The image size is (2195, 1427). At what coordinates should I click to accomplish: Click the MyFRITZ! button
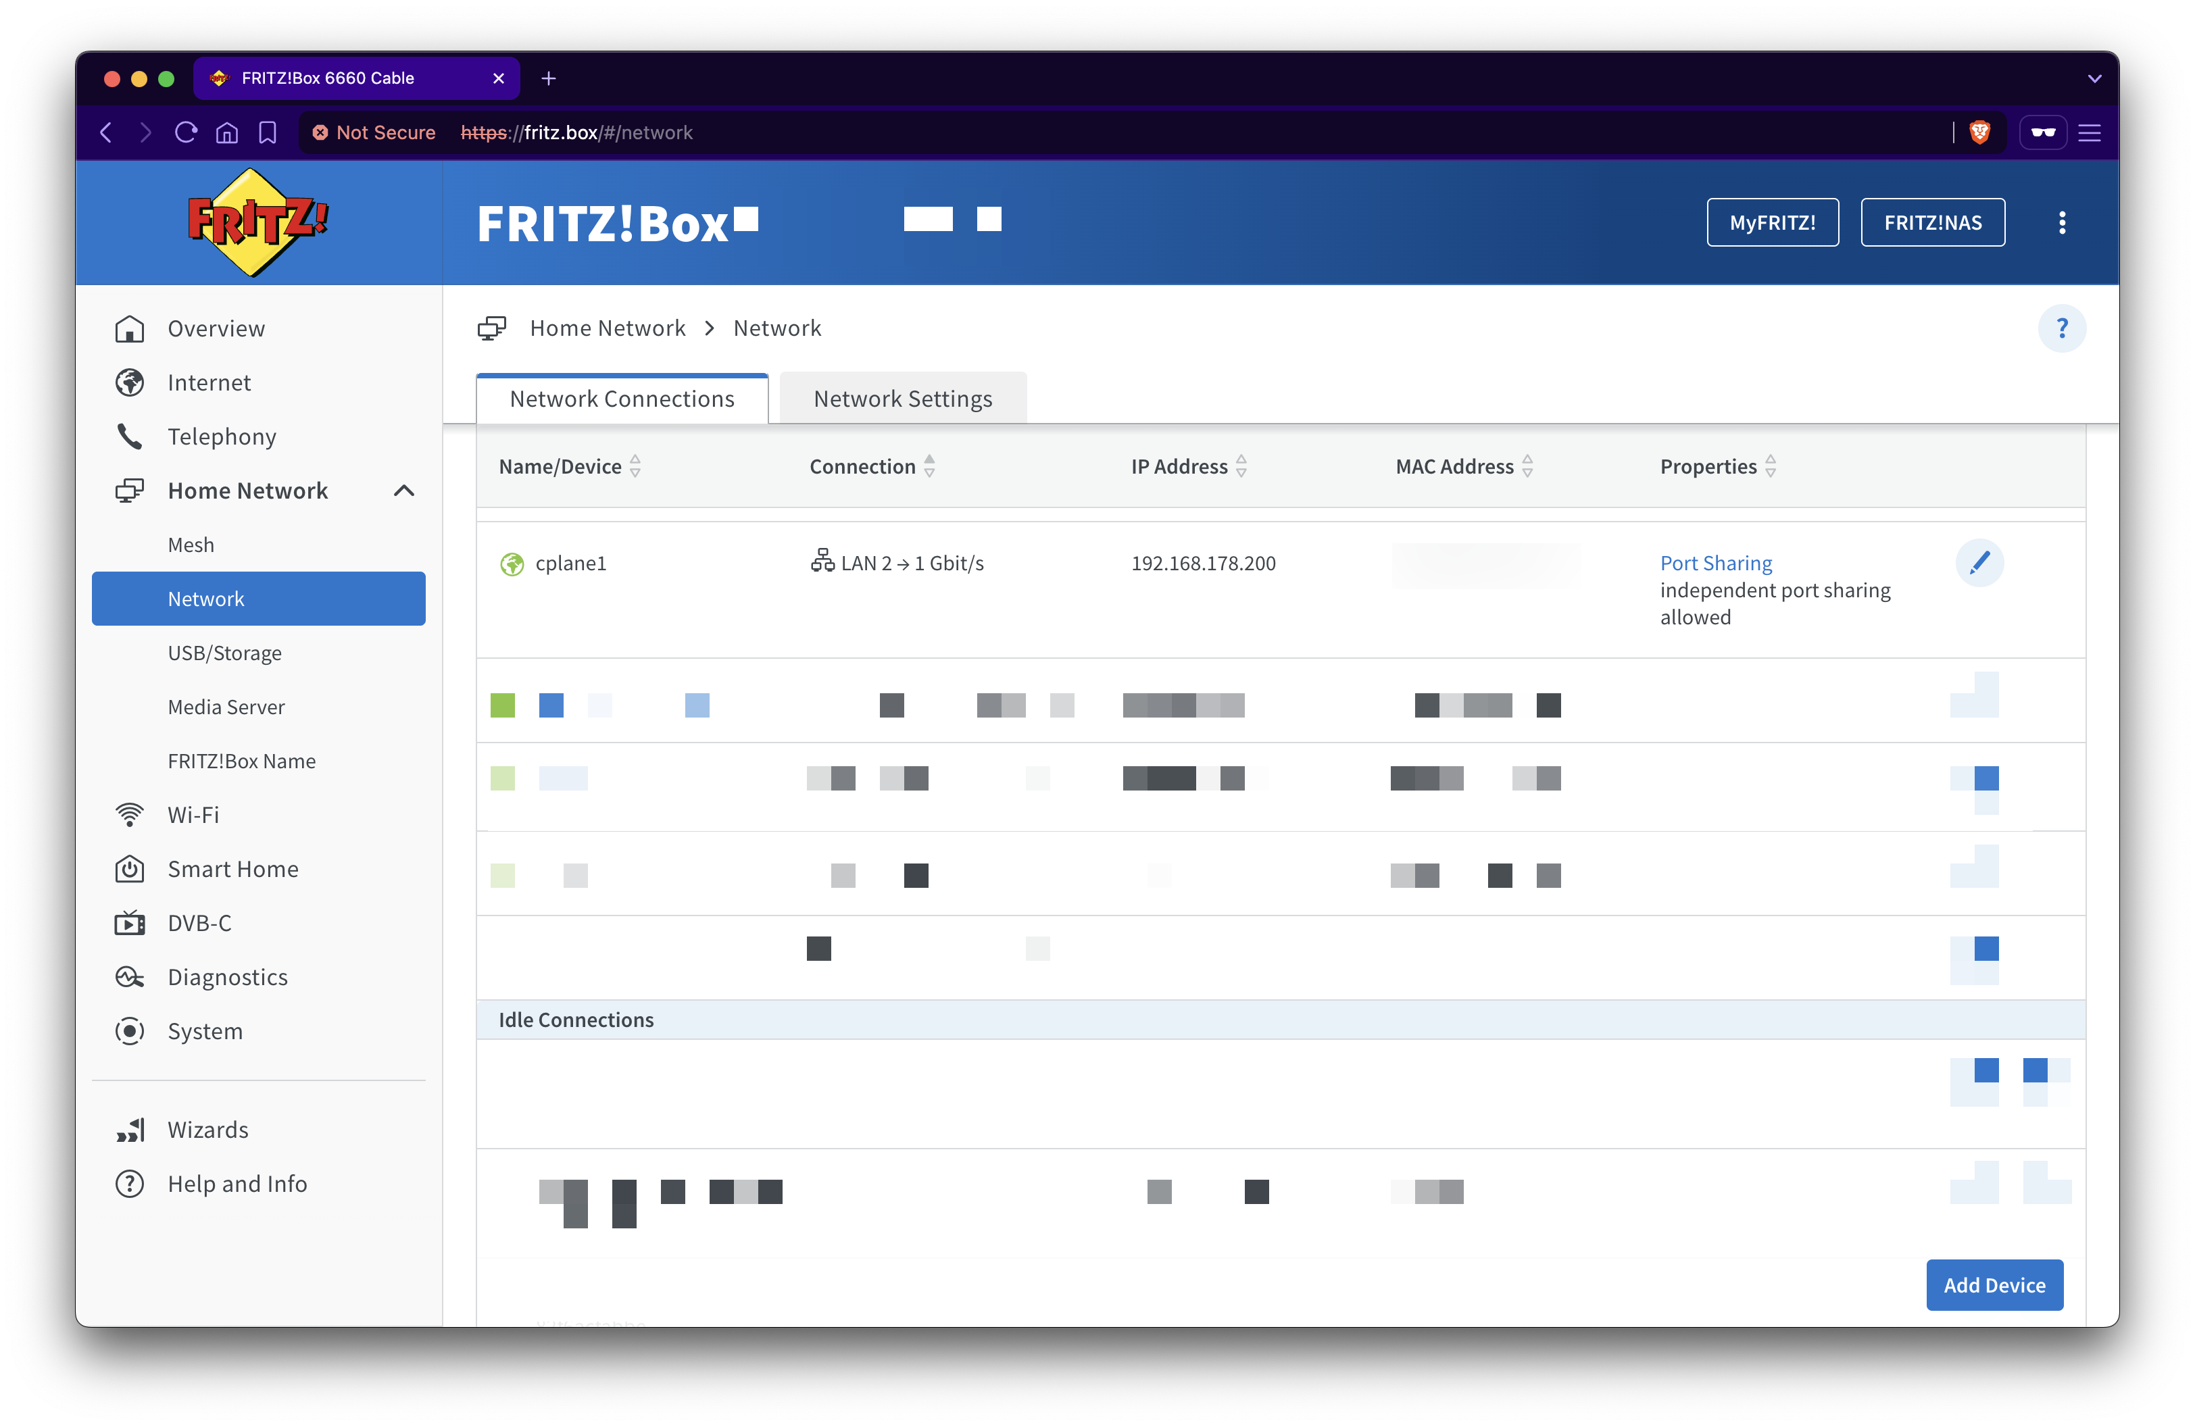click(1772, 222)
